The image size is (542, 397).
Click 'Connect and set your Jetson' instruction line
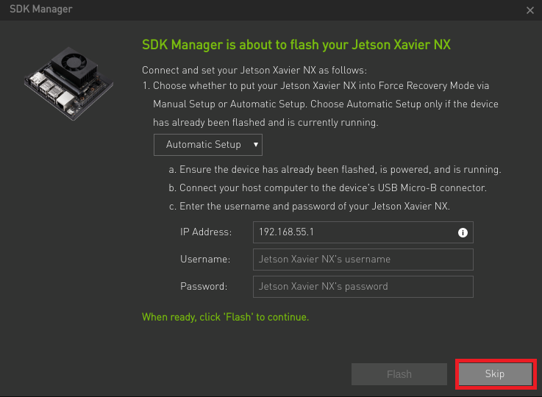point(254,70)
